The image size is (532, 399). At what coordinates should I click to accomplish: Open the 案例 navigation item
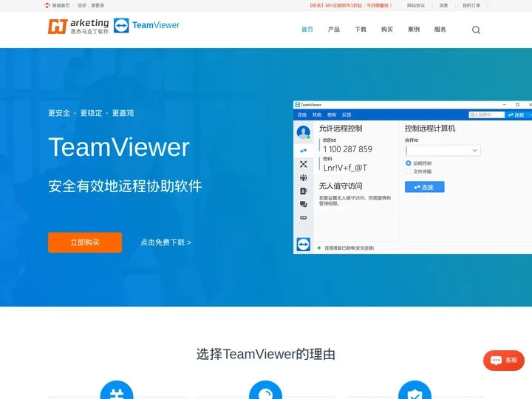coord(414,30)
